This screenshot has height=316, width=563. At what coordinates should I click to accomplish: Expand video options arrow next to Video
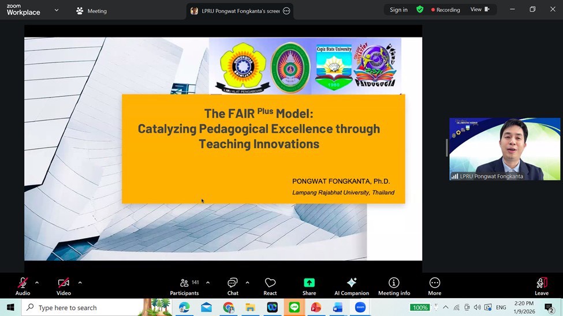tap(80, 283)
